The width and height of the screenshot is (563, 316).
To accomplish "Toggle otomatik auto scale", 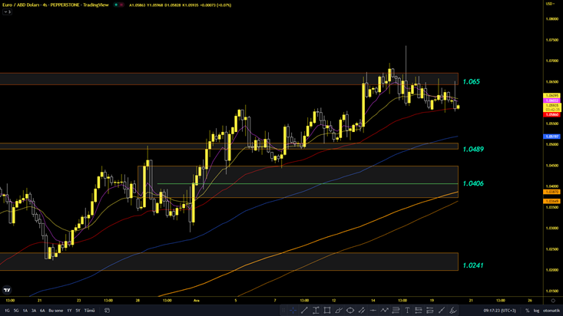I will (551, 311).
